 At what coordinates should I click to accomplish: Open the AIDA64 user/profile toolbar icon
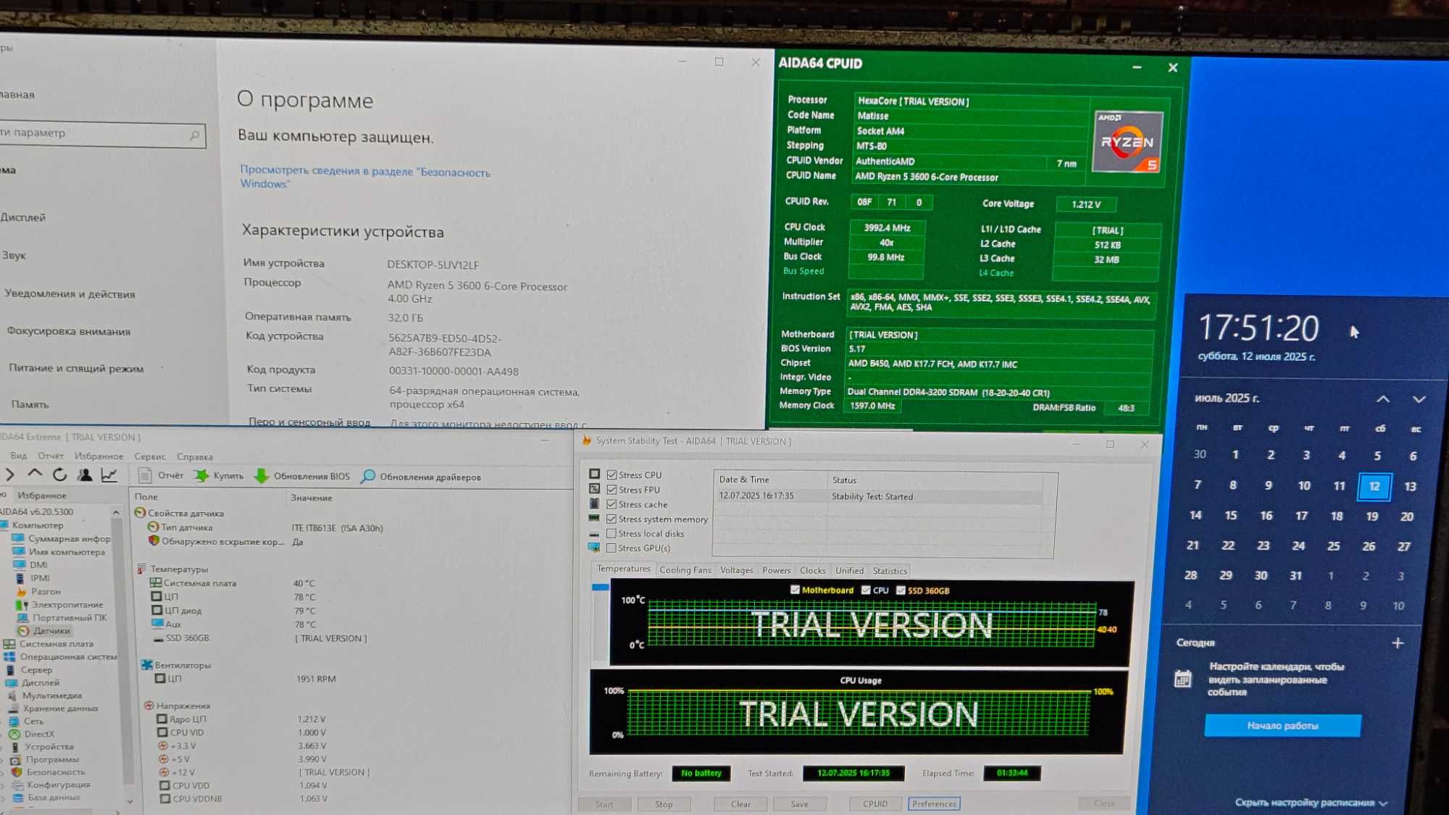click(x=85, y=475)
